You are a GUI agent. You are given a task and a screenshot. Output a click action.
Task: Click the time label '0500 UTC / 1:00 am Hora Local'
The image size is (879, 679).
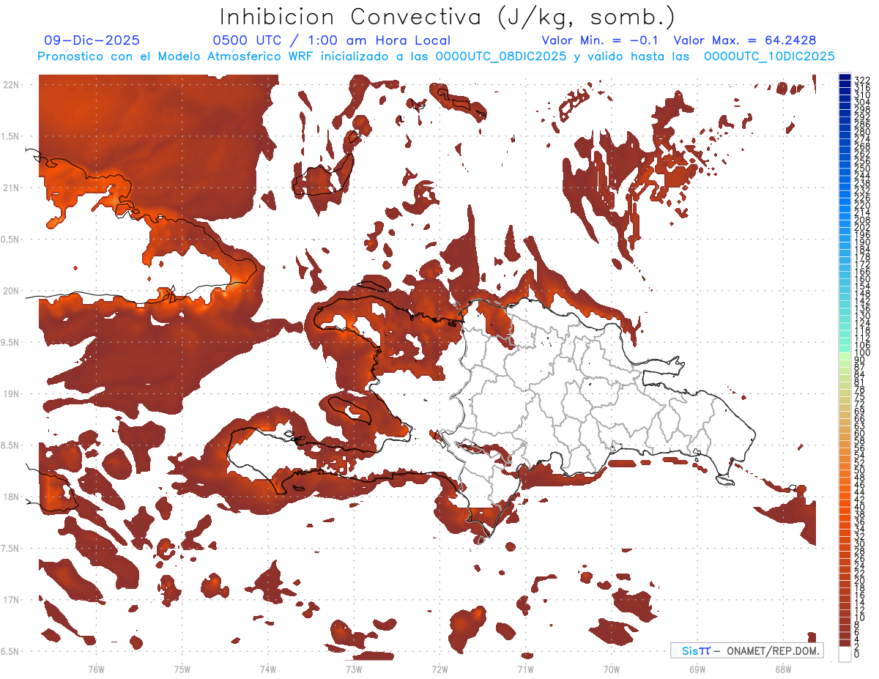(x=331, y=41)
